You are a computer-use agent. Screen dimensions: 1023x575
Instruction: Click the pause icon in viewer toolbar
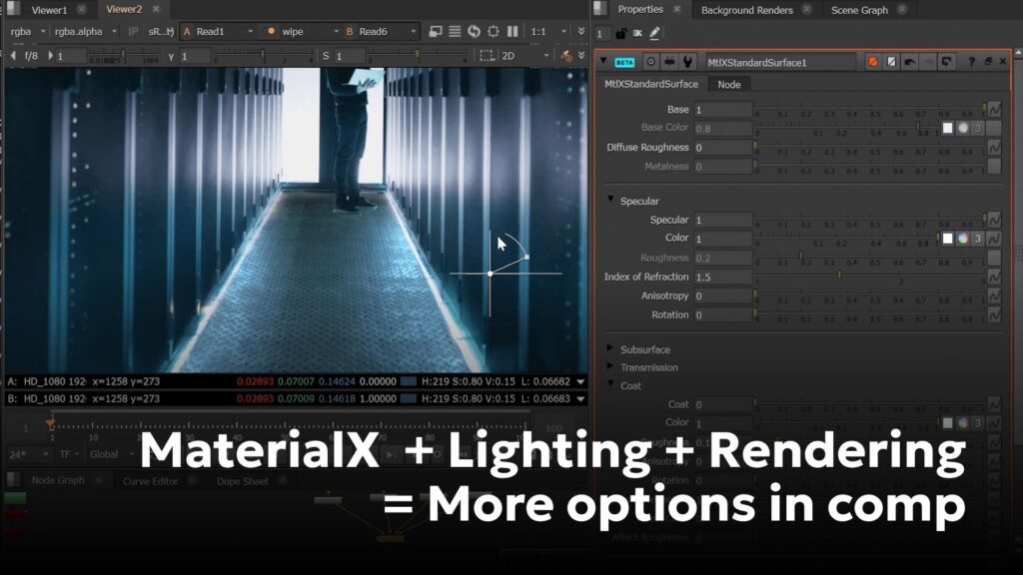[512, 32]
